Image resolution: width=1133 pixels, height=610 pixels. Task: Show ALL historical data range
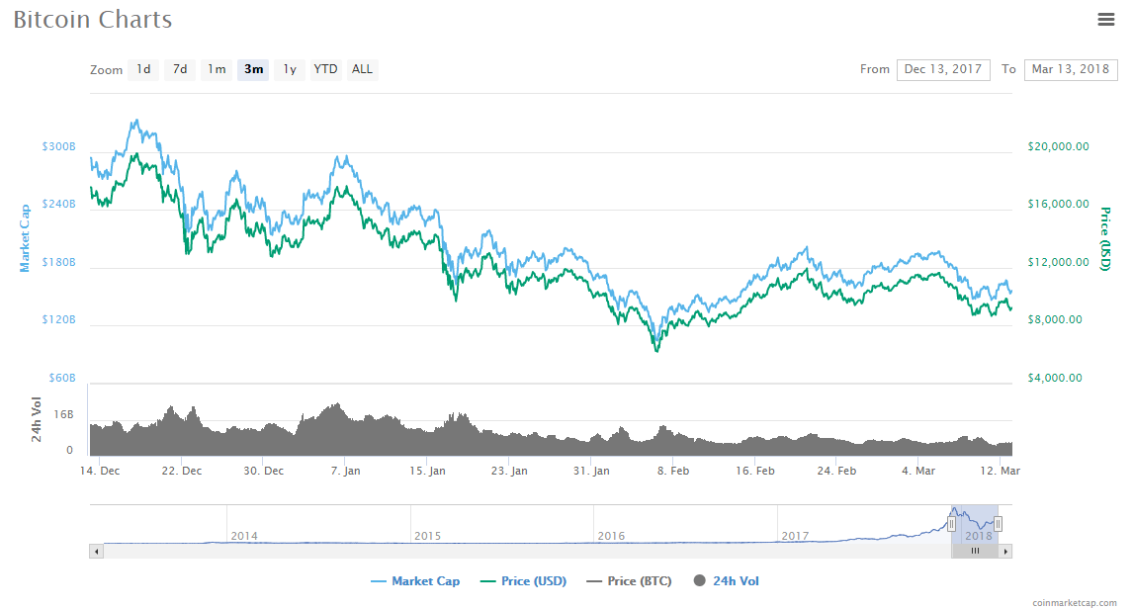[x=363, y=69]
